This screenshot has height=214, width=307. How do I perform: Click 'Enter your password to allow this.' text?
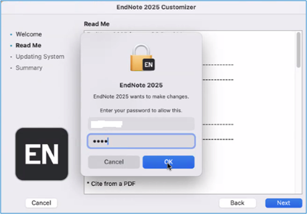coord(141,110)
